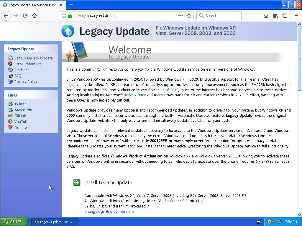
Task: Open the Error Reference page
Action: [28, 64]
